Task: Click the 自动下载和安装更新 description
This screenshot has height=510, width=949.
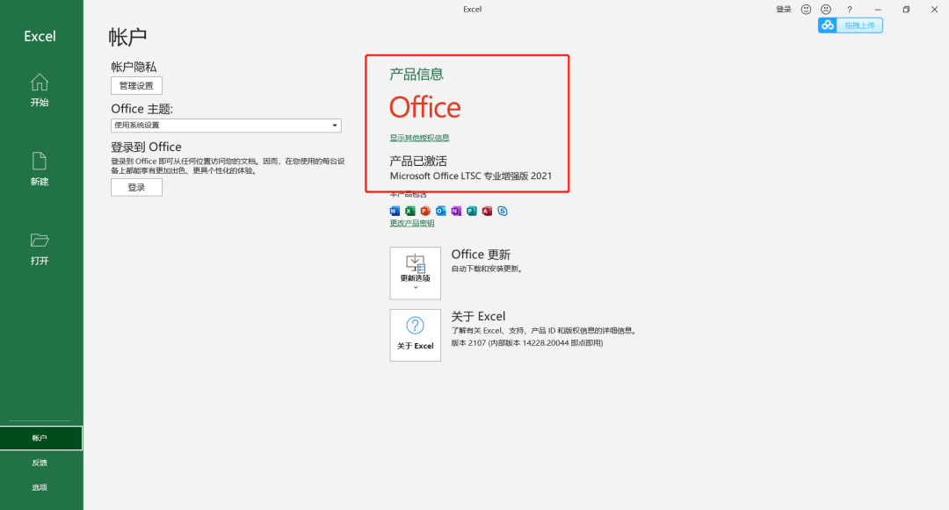Action: point(487,269)
